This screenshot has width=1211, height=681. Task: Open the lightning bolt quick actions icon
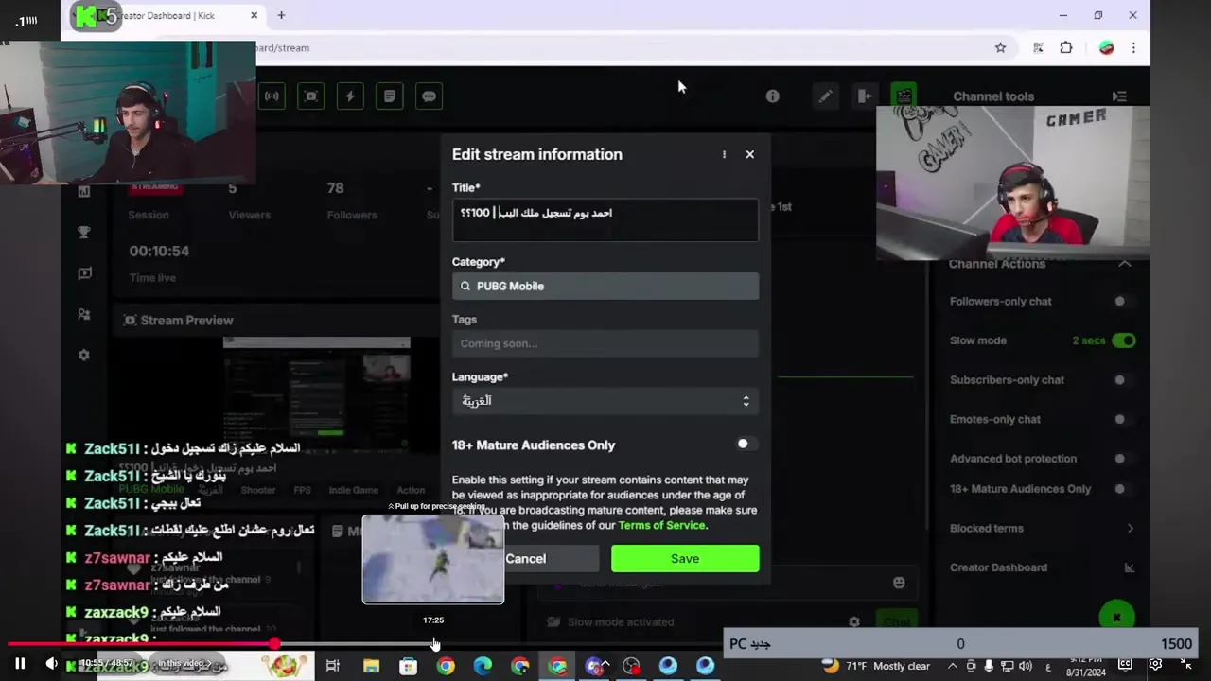coord(350,96)
